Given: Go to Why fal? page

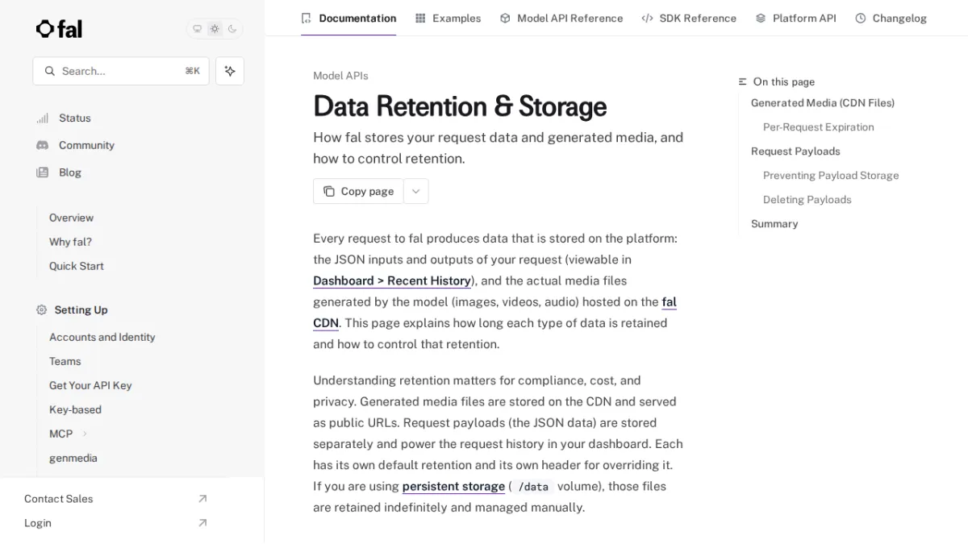Looking at the screenshot, I should (x=70, y=242).
